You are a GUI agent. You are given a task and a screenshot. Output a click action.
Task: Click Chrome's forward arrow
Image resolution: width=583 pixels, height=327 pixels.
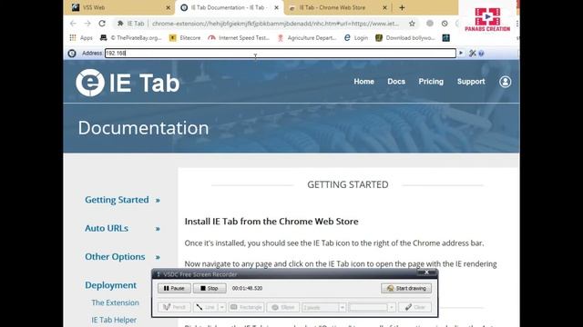[87, 24]
